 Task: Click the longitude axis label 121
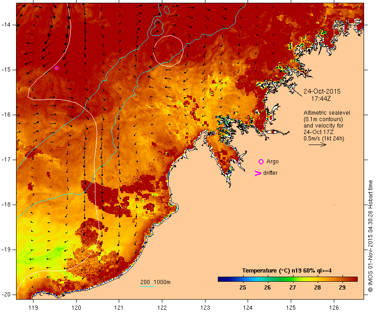[119, 307]
